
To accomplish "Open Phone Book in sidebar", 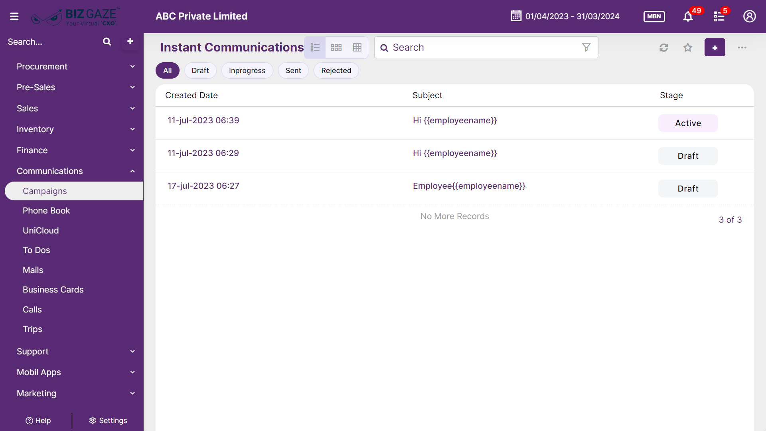I will point(46,210).
